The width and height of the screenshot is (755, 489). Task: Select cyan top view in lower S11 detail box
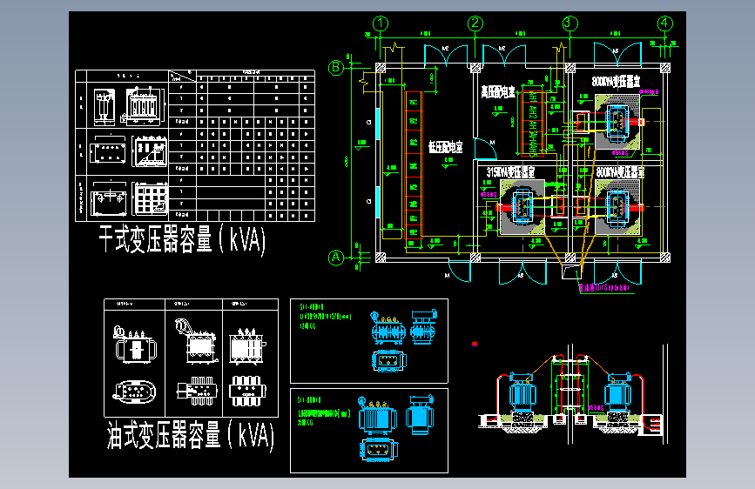[x=379, y=451]
